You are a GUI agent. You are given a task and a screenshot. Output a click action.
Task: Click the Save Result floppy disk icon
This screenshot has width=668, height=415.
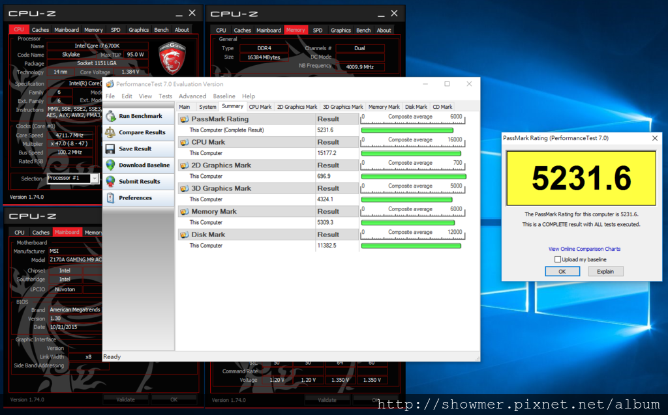(110, 149)
